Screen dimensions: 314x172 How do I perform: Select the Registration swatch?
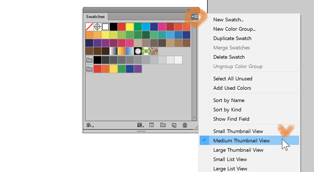[97, 27]
